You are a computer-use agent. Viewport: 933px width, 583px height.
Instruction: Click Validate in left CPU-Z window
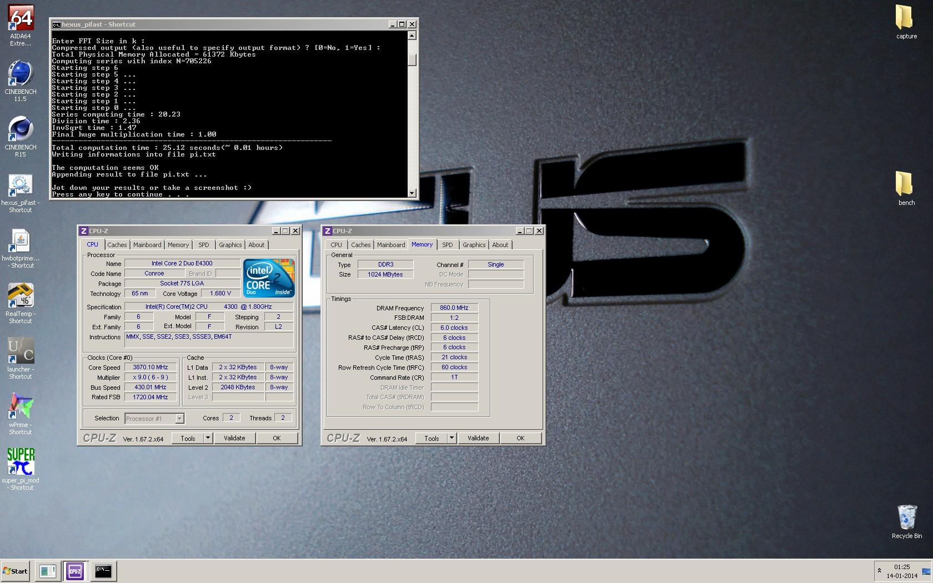tap(234, 438)
